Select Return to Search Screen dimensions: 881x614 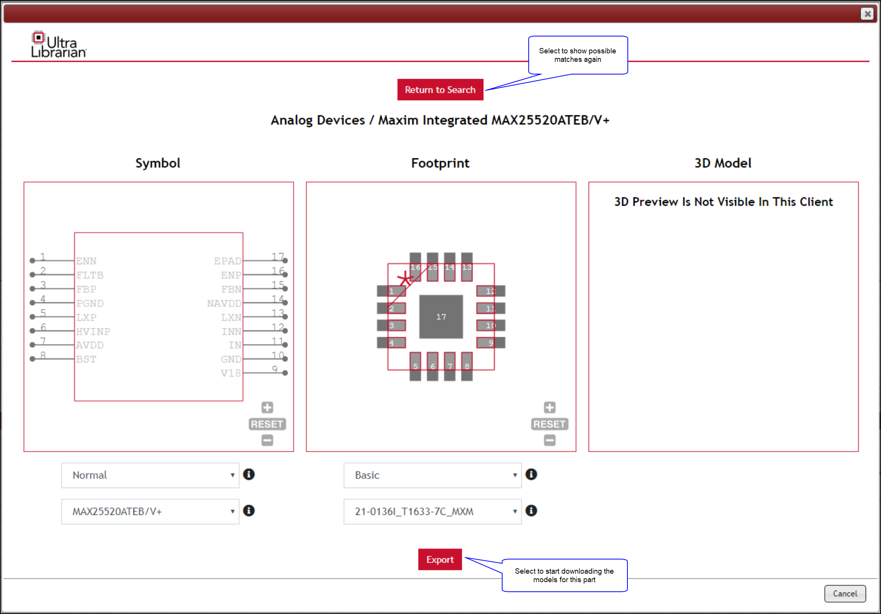pos(440,89)
